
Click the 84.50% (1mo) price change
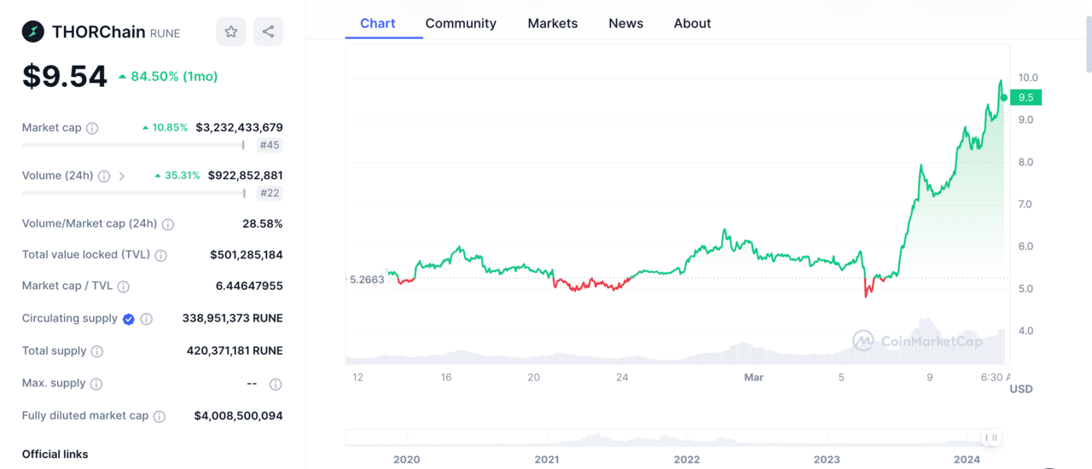168,77
